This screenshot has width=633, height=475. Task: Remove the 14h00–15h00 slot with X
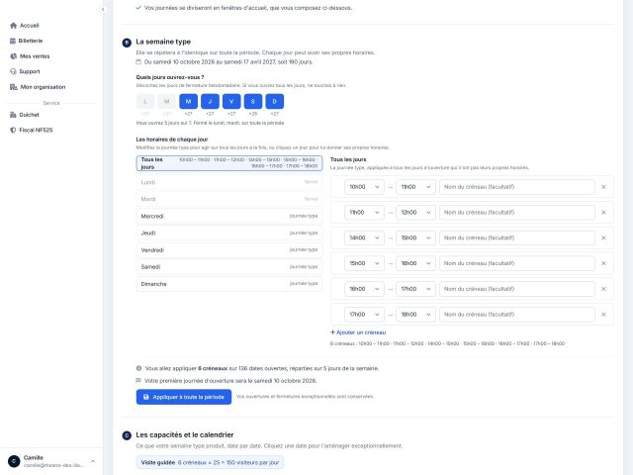click(x=603, y=237)
